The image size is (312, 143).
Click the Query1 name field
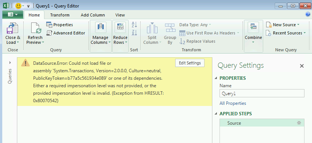[x=262, y=93]
